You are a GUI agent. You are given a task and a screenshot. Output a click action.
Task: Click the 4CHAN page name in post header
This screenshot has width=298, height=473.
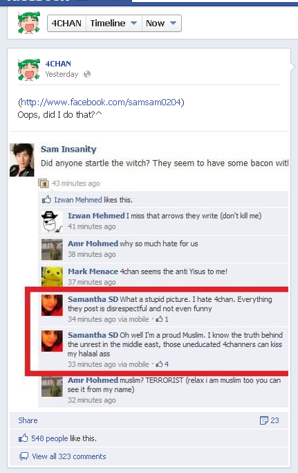tap(58, 64)
